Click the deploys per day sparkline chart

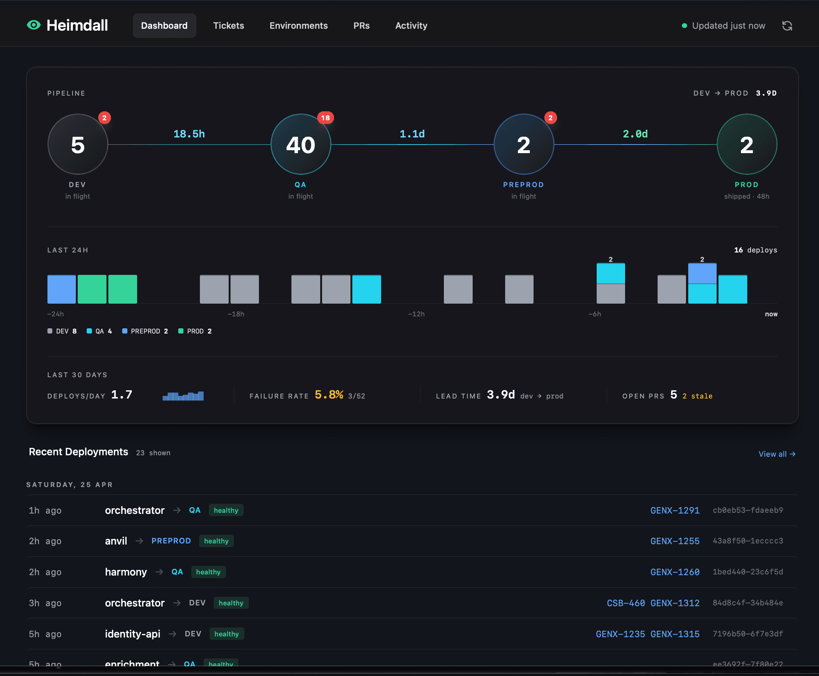(x=183, y=396)
